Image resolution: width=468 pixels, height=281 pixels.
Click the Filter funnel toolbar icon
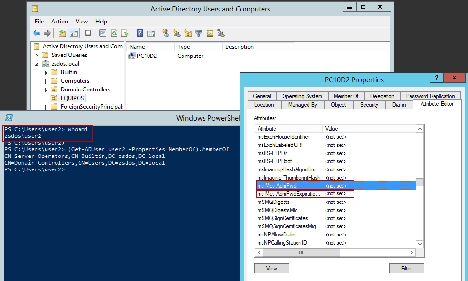click(x=198, y=33)
